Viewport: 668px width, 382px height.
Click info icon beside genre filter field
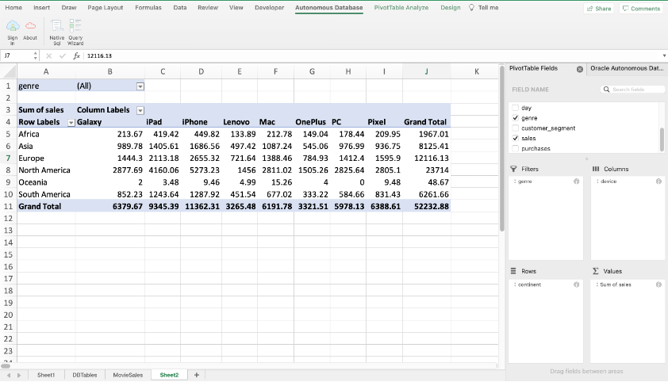577,181
